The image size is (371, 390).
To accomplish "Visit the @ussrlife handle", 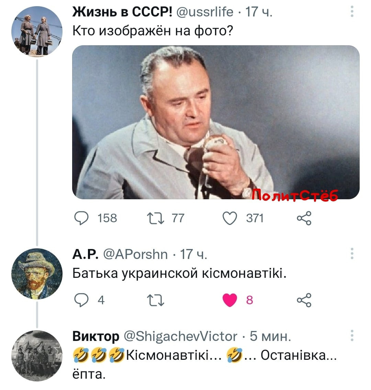I will [x=205, y=12].
